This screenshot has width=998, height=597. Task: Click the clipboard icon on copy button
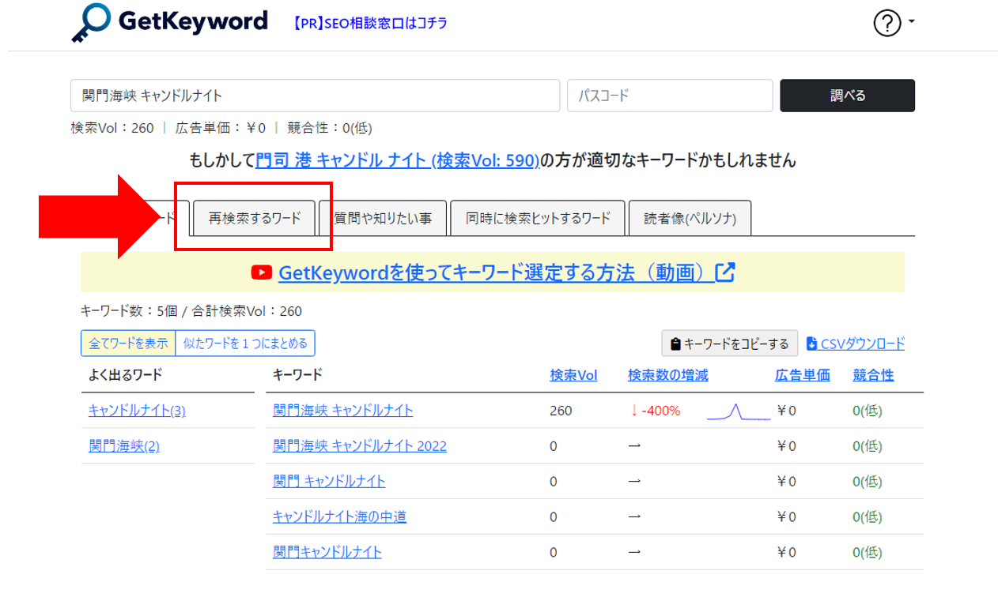point(675,344)
